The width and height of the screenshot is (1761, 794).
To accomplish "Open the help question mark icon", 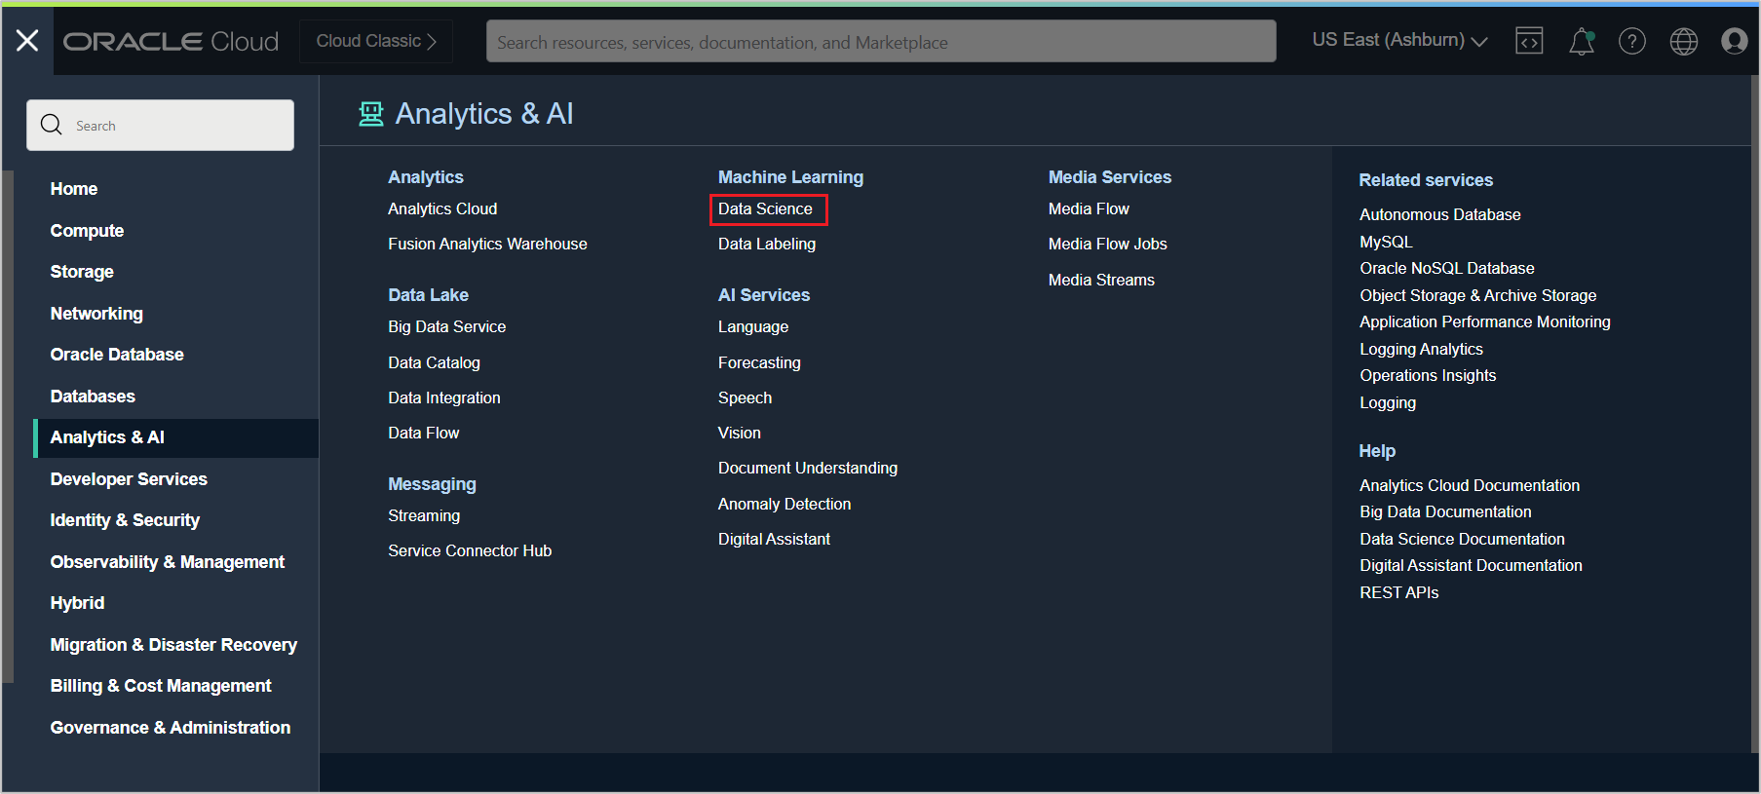I will [x=1632, y=41].
